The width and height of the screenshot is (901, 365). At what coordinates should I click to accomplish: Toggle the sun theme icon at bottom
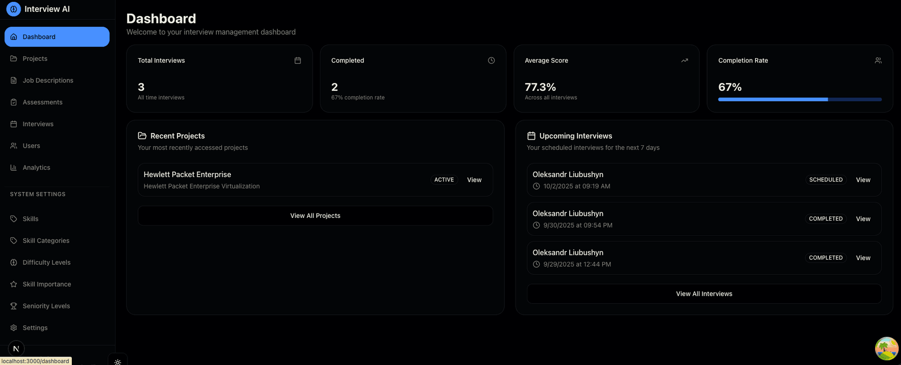point(118,362)
